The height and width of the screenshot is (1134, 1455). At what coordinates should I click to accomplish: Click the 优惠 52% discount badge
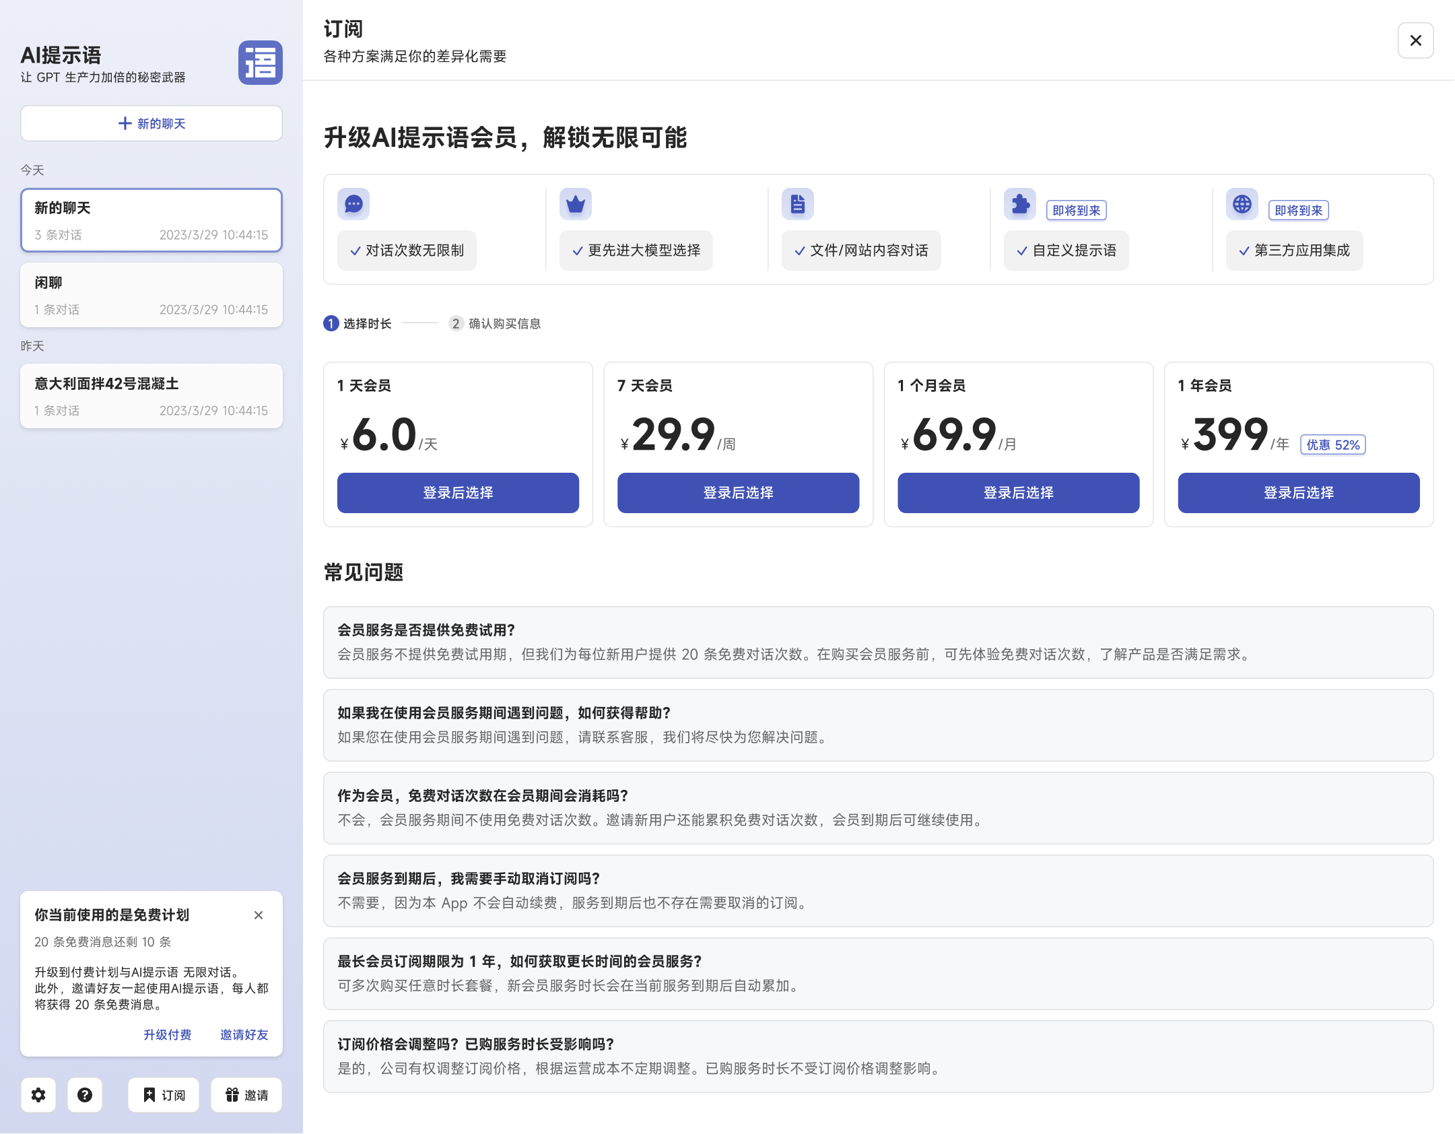tap(1333, 444)
